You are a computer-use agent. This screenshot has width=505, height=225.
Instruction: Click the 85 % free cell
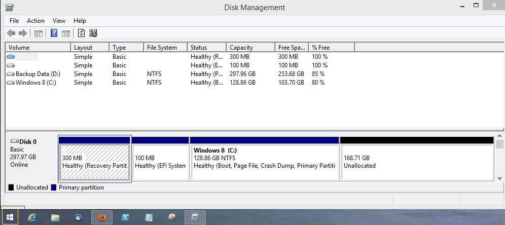tap(318, 74)
